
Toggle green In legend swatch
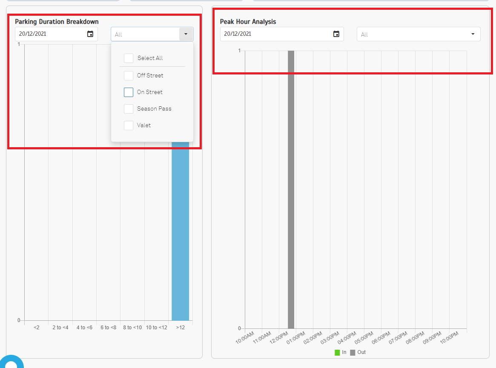tap(337, 353)
